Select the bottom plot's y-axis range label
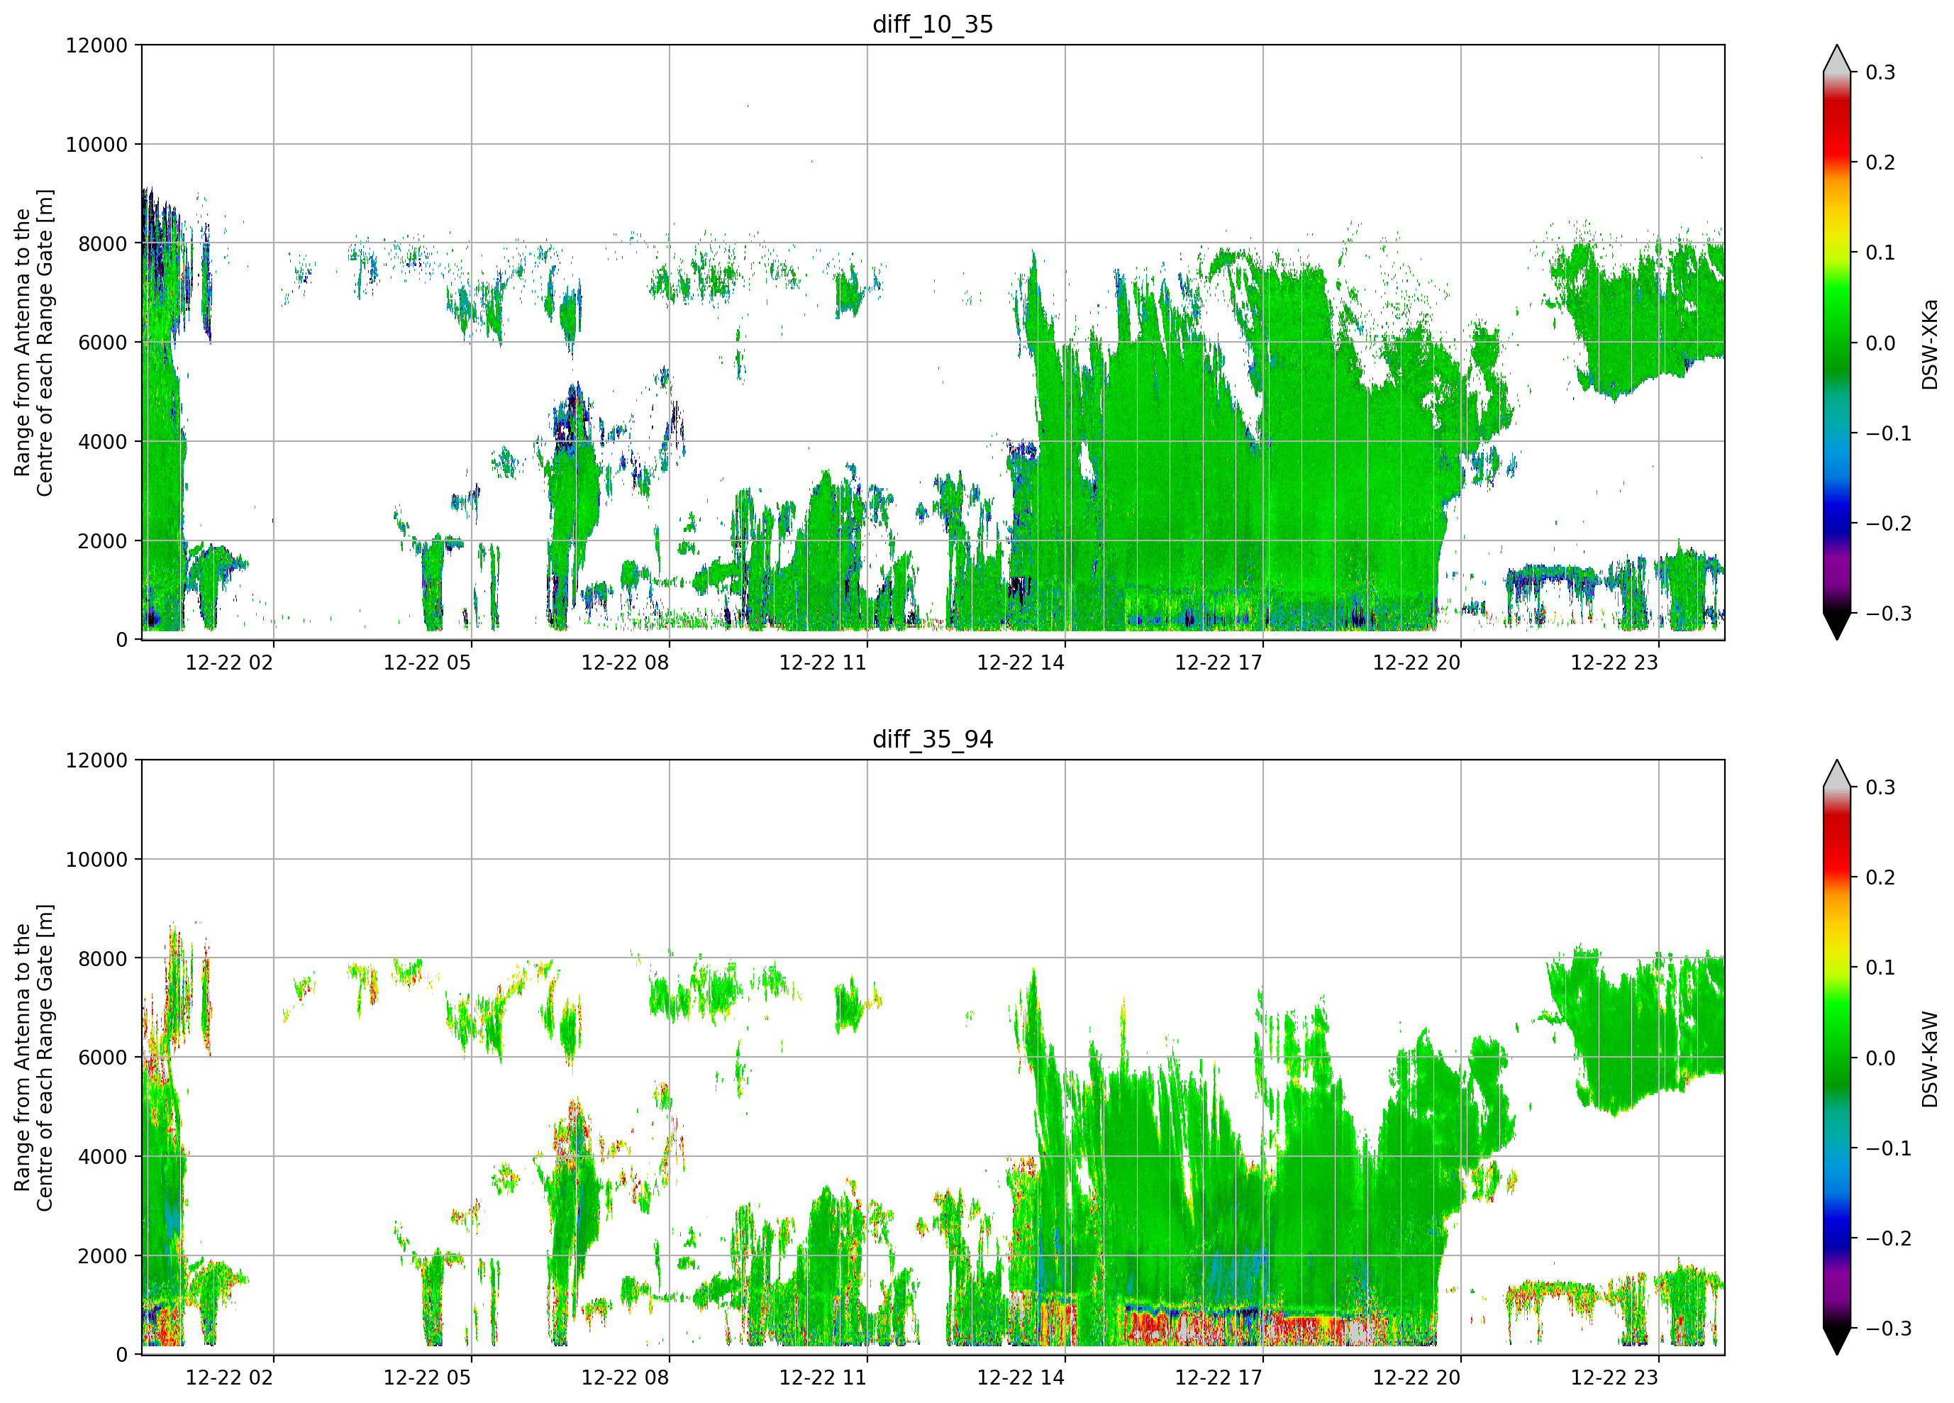 (33, 1058)
